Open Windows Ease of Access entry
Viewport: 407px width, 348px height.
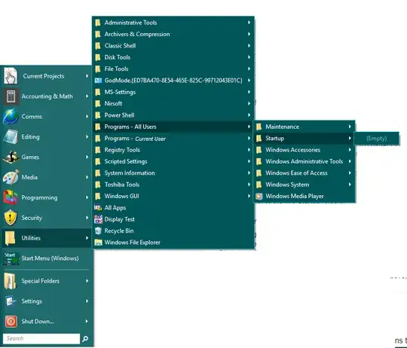(x=304, y=173)
